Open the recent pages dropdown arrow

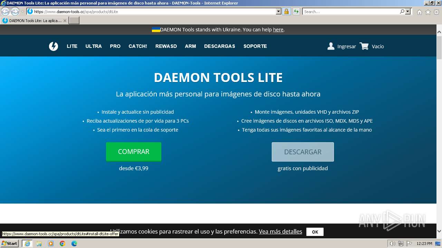22,12
